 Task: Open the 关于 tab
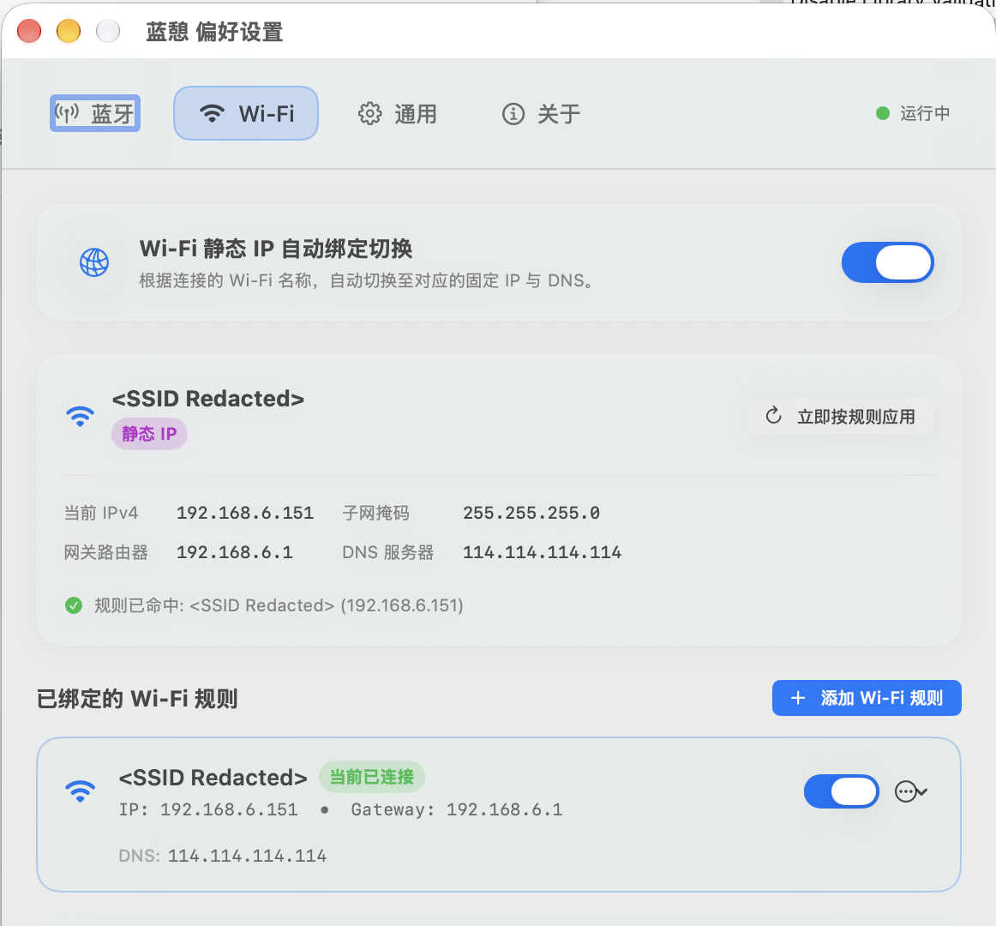[541, 114]
